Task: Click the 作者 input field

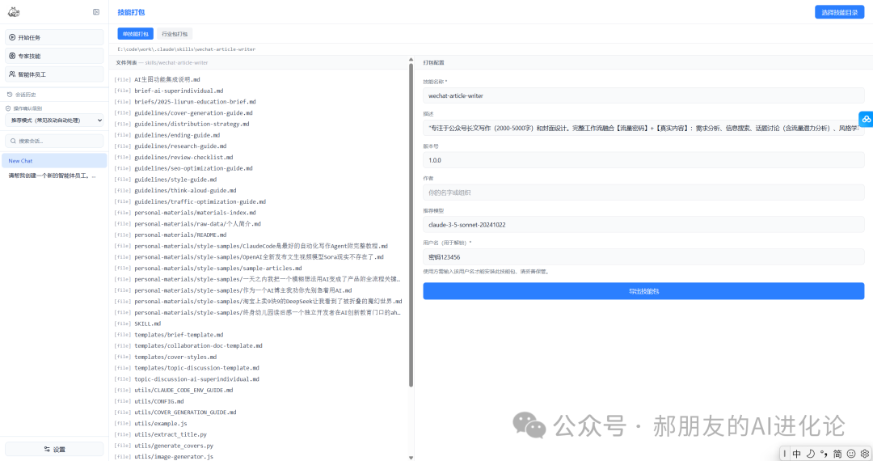Action: (643, 192)
